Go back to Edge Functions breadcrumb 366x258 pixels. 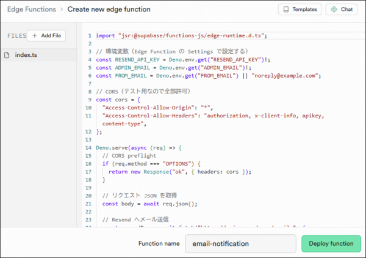pyautogui.click(x=29, y=10)
